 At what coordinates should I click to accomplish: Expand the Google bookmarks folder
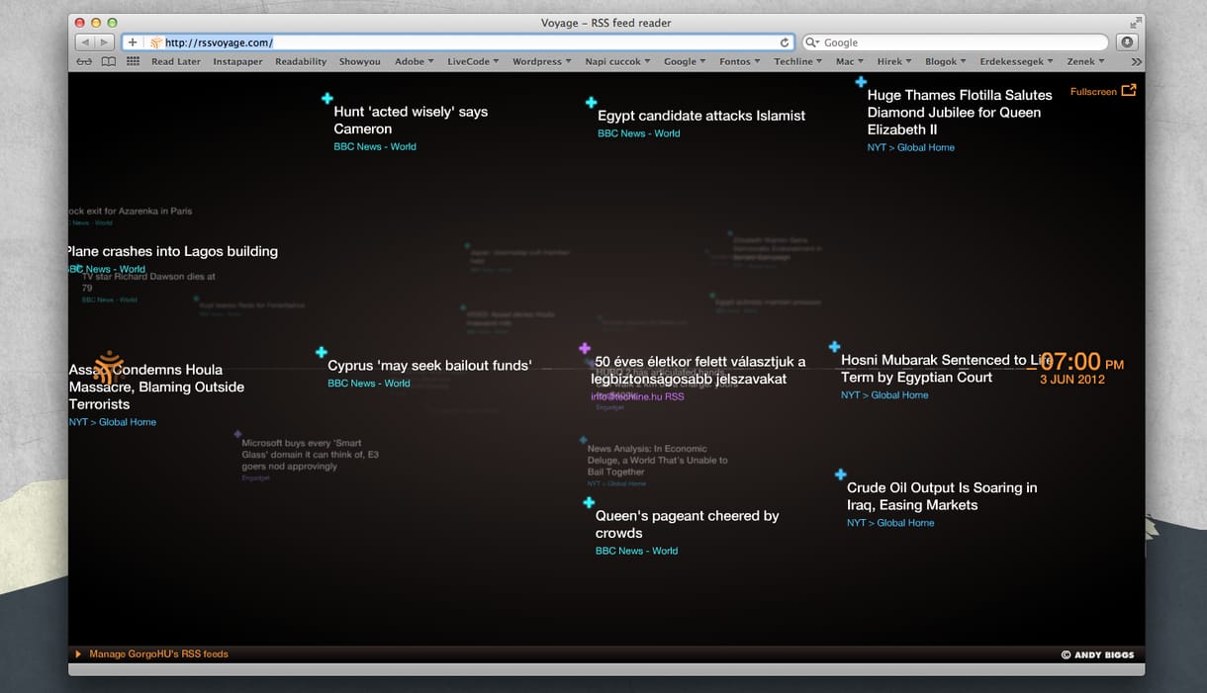(x=685, y=61)
